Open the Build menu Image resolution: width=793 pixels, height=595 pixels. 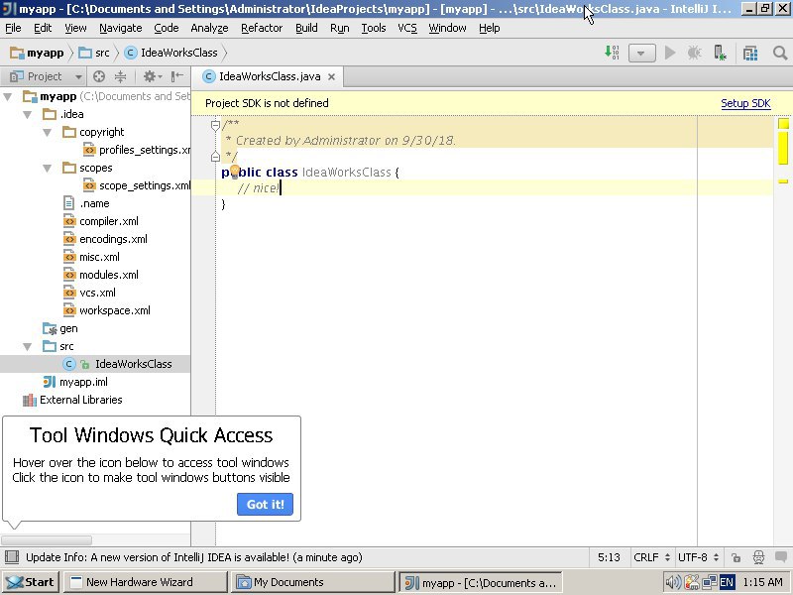click(306, 28)
